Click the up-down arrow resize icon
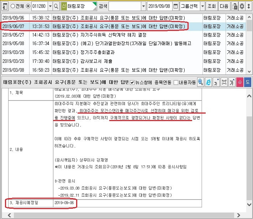The image size is (253, 219). point(249,6)
